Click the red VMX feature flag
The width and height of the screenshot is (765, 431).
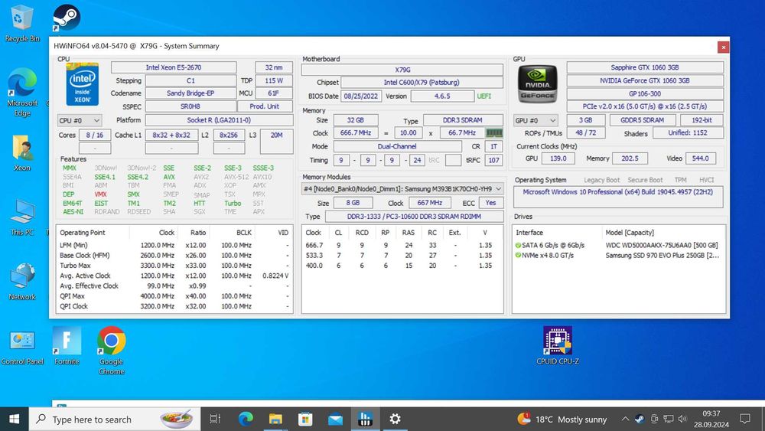pos(100,194)
